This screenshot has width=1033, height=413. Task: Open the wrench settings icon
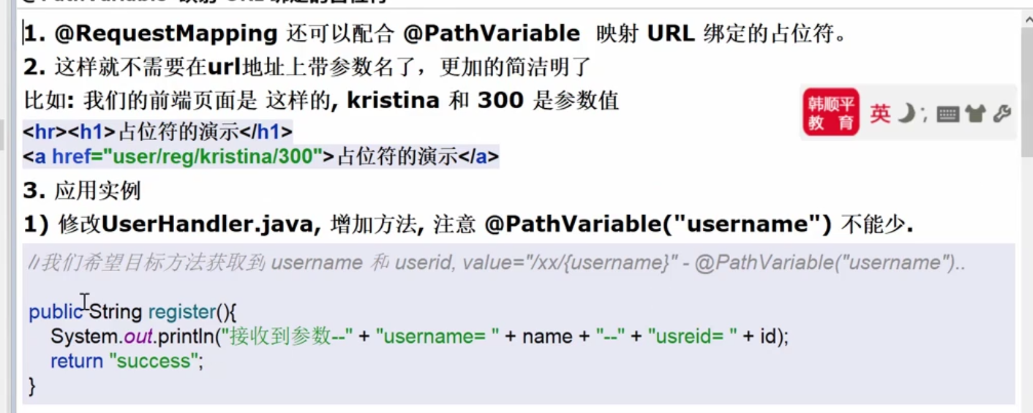pos(1002,114)
